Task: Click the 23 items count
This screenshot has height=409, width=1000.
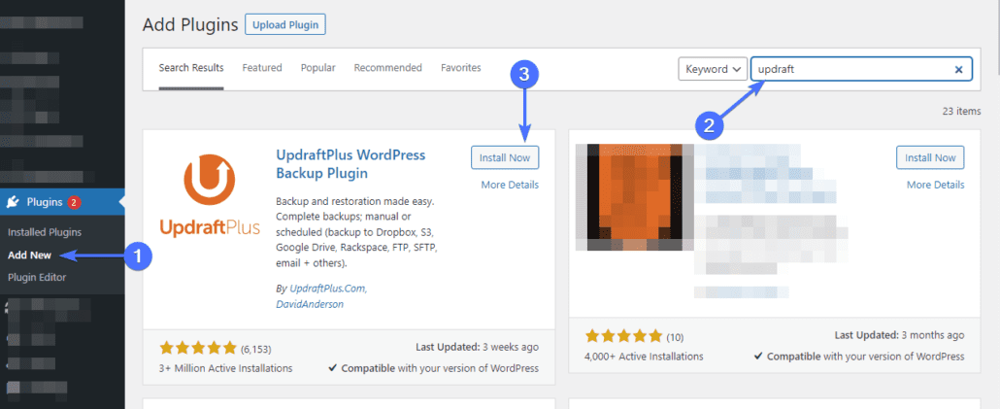Action: [961, 111]
